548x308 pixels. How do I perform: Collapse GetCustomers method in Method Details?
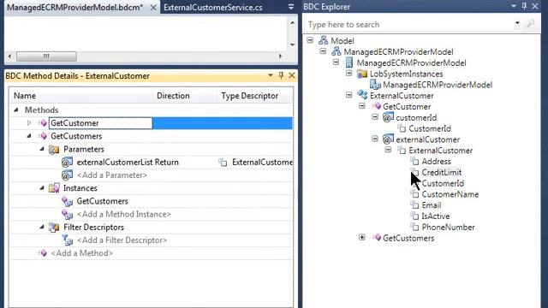(29, 136)
